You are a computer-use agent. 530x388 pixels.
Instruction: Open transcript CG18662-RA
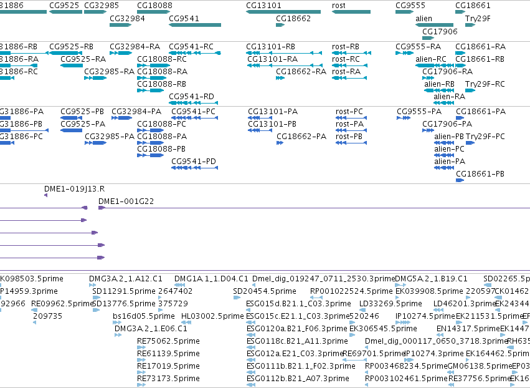click(280, 78)
